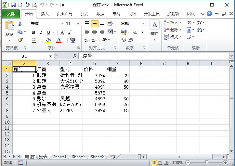
Task: Click the Cut scissors icon
Action: 20,24
